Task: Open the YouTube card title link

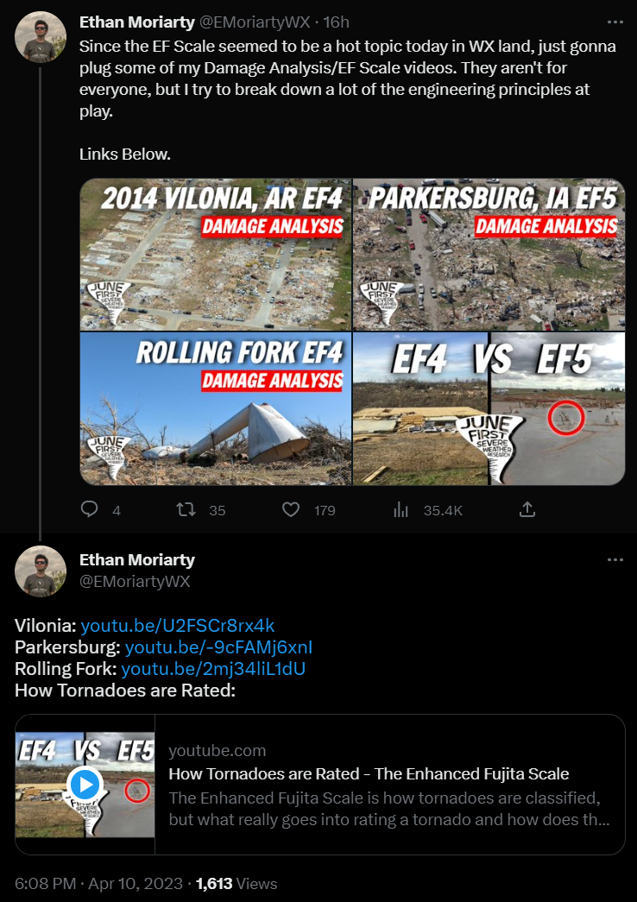Action: [x=369, y=773]
